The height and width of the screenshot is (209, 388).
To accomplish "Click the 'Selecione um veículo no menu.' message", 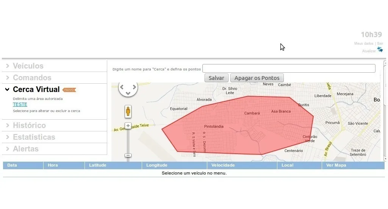I will (194, 173).
